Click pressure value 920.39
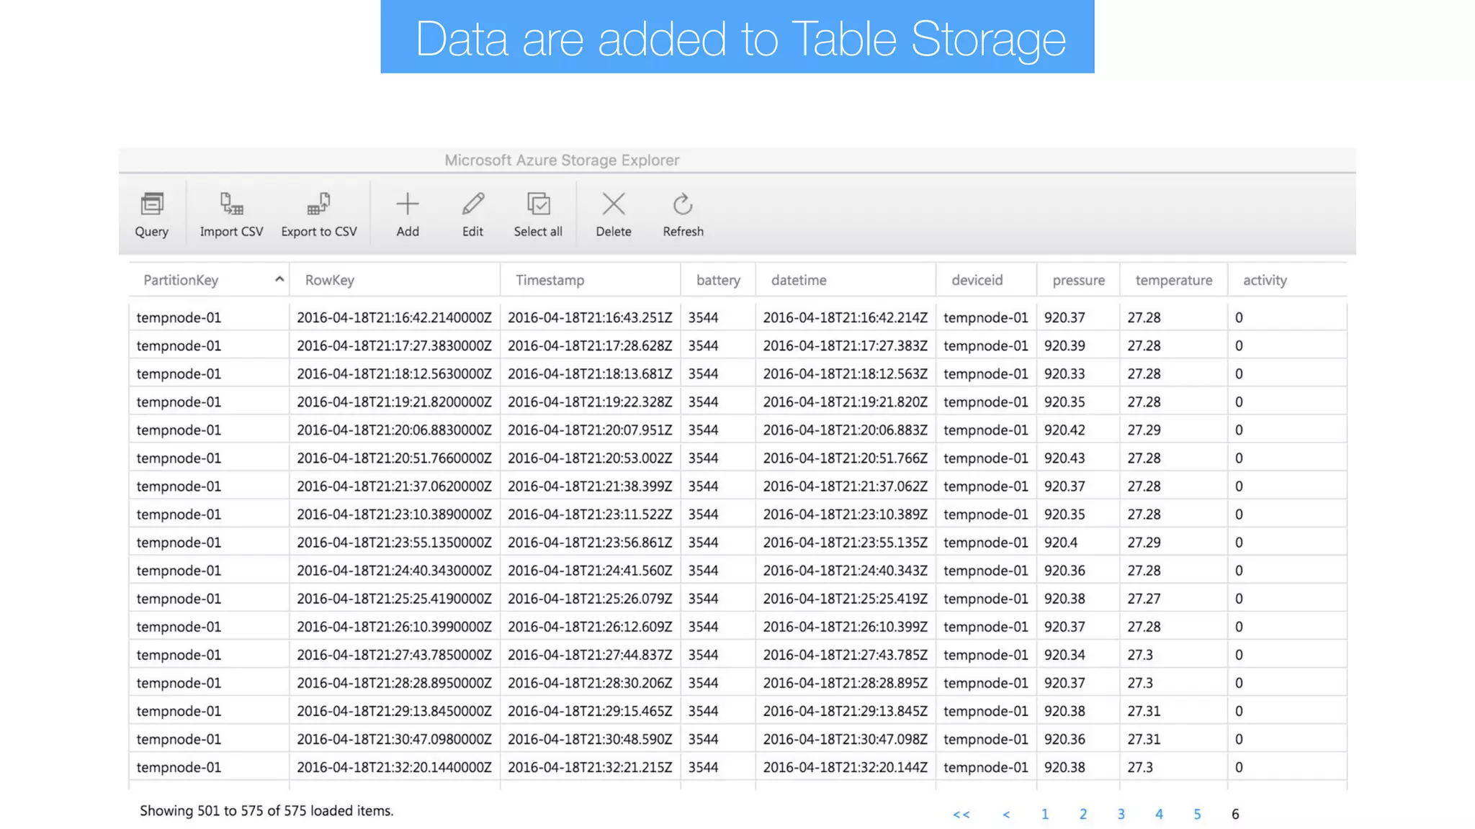 pyautogui.click(x=1064, y=345)
